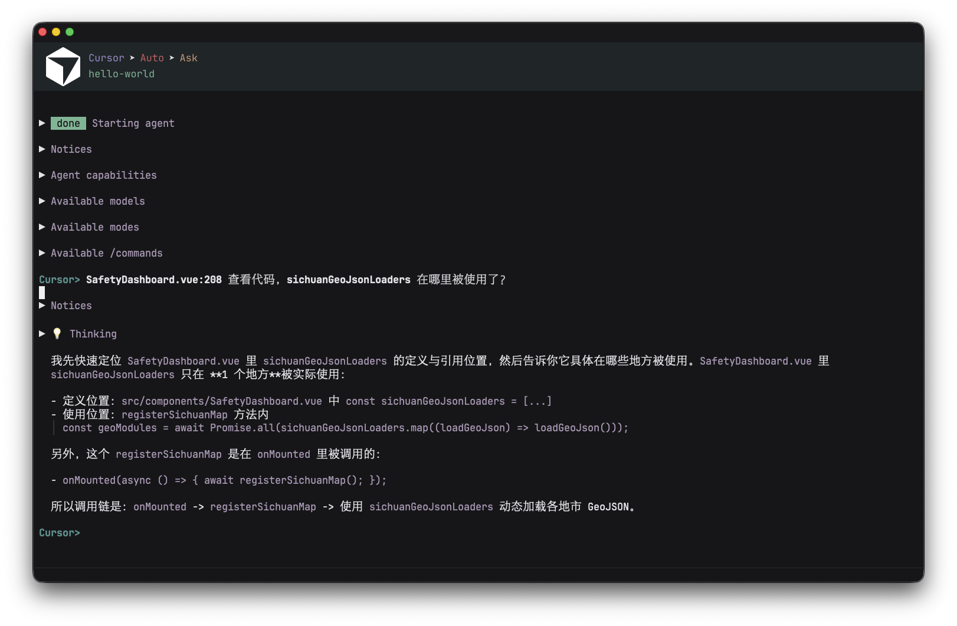Select Ask in the header breadcrumb

click(188, 58)
